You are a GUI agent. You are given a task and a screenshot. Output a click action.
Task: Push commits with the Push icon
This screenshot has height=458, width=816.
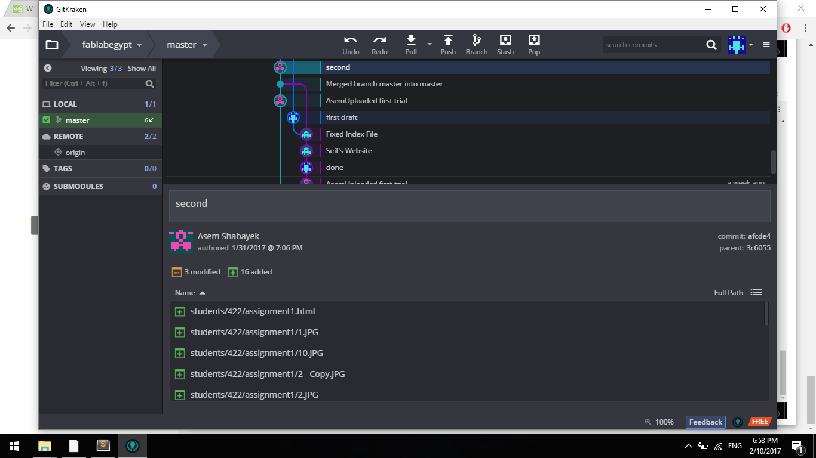pos(448,40)
